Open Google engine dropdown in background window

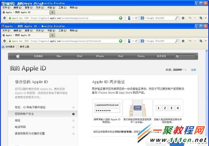pos(143,18)
